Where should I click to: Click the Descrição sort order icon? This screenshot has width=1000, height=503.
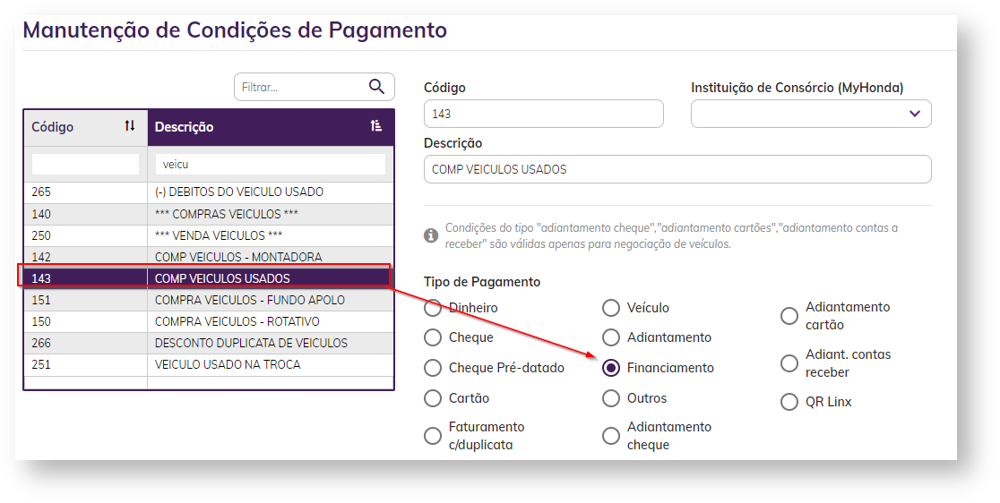point(376,126)
